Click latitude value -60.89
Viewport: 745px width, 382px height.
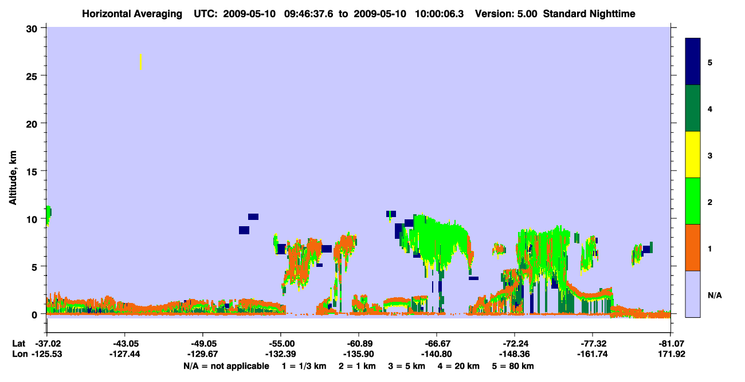tap(358, 344)
